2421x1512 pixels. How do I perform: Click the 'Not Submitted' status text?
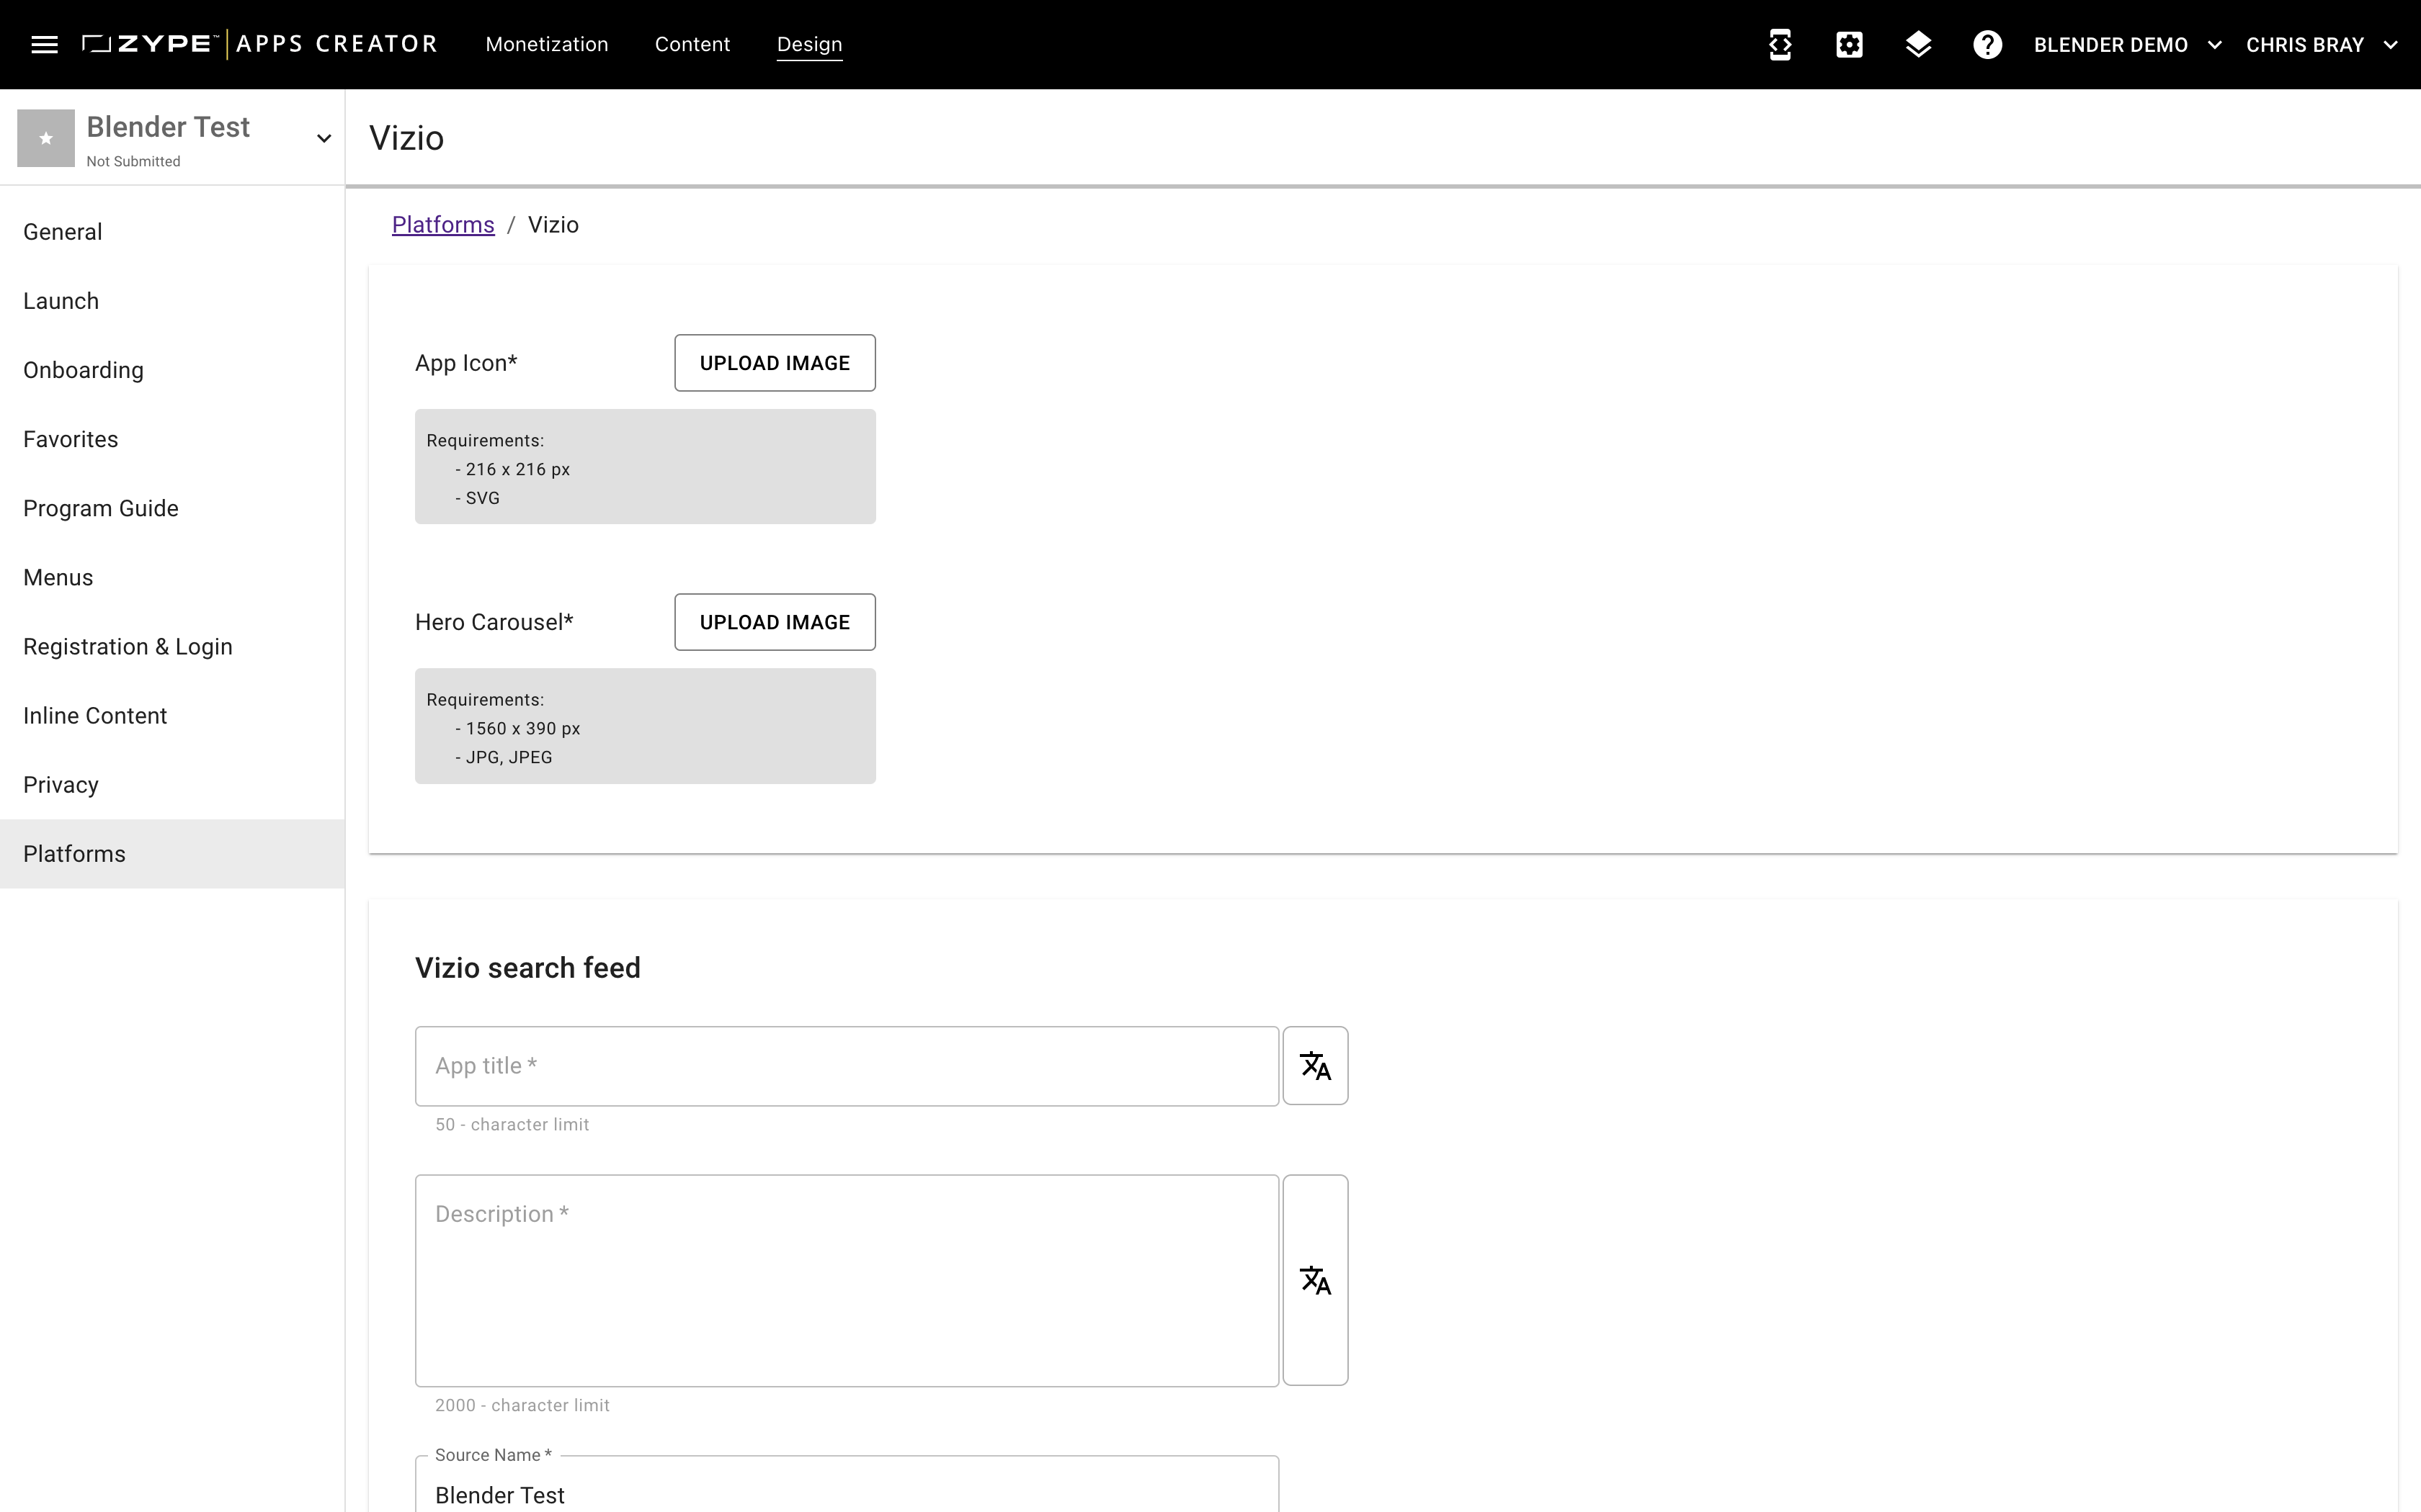[133, 161]
